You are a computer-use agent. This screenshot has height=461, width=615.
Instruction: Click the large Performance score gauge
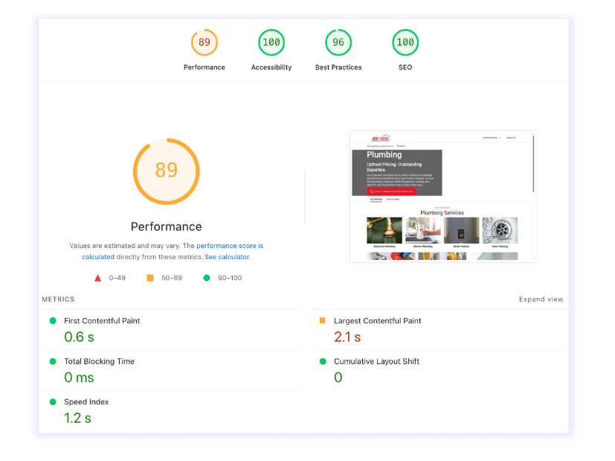pos(166,171)
